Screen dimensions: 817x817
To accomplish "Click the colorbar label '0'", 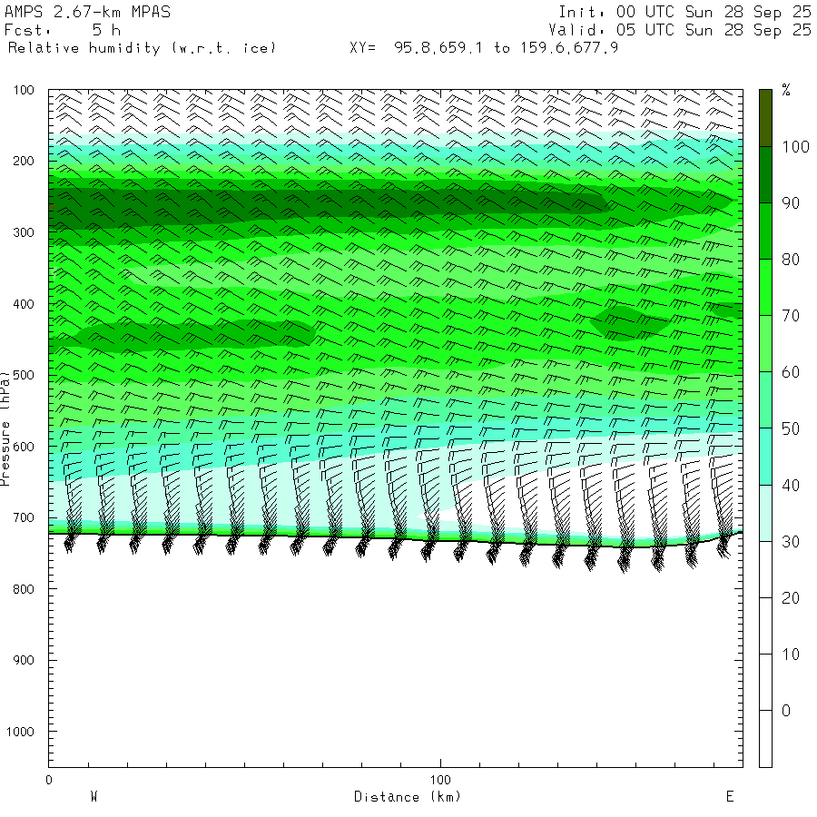I will [x=786, y=711].
